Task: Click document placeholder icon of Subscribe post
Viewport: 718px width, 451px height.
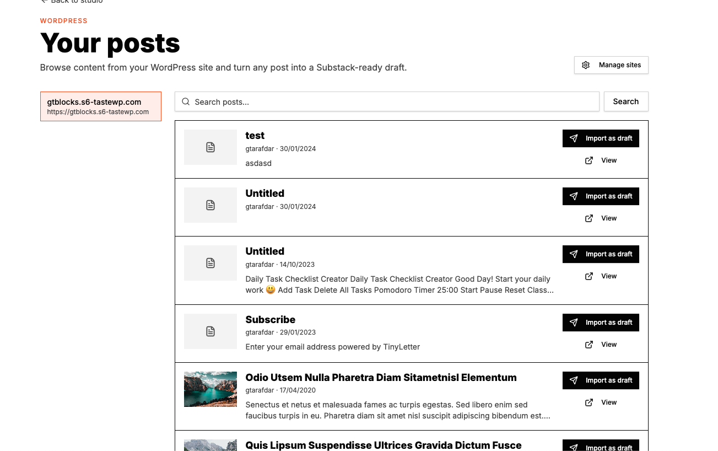Action: [x=210, y=331]
